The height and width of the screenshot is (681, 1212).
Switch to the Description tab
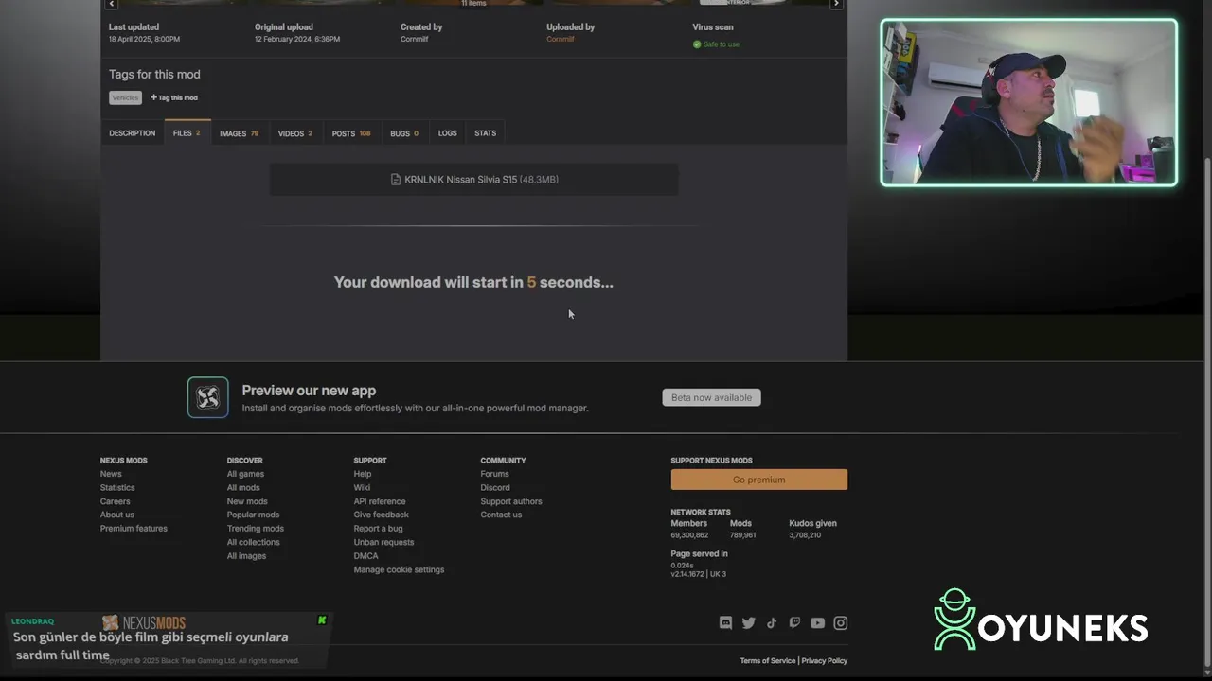click(132, 133)
